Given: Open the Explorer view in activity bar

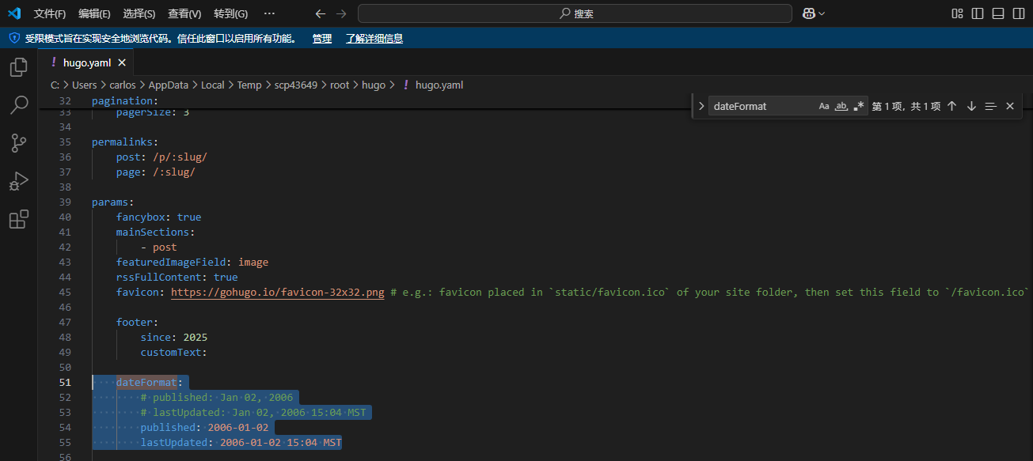Looking at the screenshot, I should (18, 67).
